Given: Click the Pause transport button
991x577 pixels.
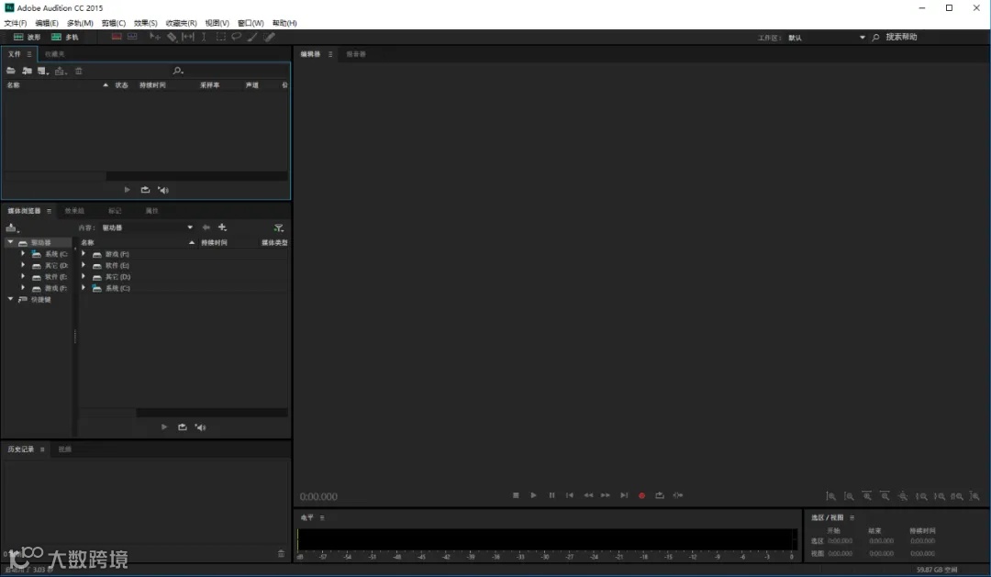Looking at the screenshot, I should 551,495.
